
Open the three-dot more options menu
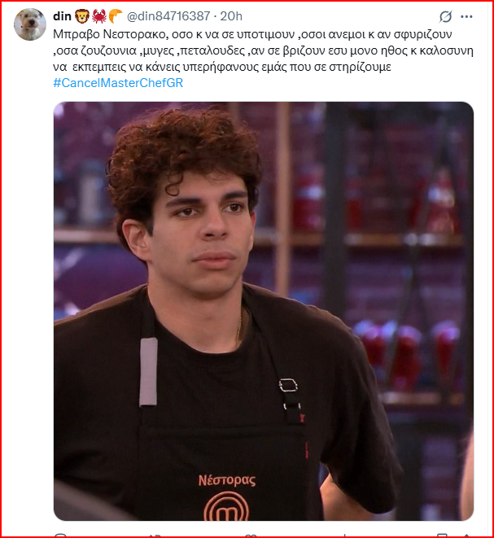point(466,16)
